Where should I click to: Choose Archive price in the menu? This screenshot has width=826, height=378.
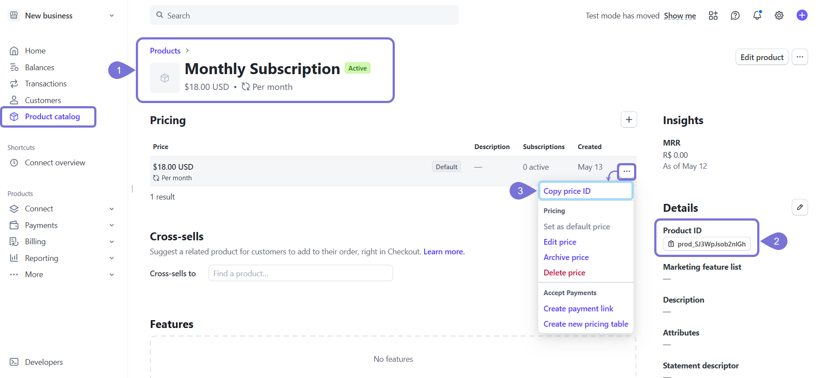(x=566, y=257)
